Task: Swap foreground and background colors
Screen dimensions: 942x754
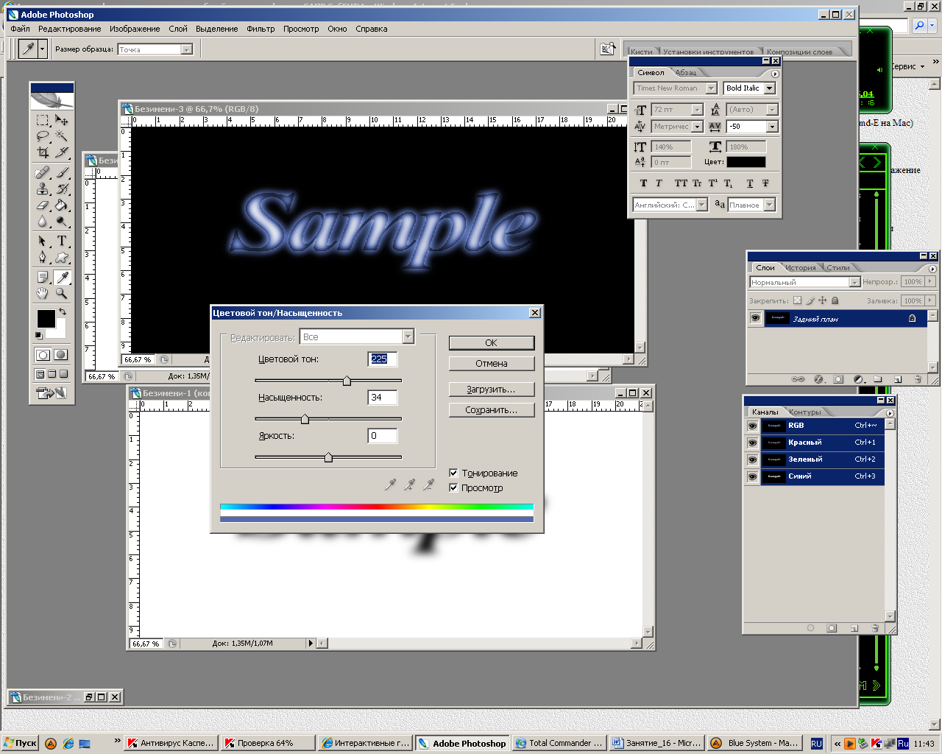Action: click(63, 311)
